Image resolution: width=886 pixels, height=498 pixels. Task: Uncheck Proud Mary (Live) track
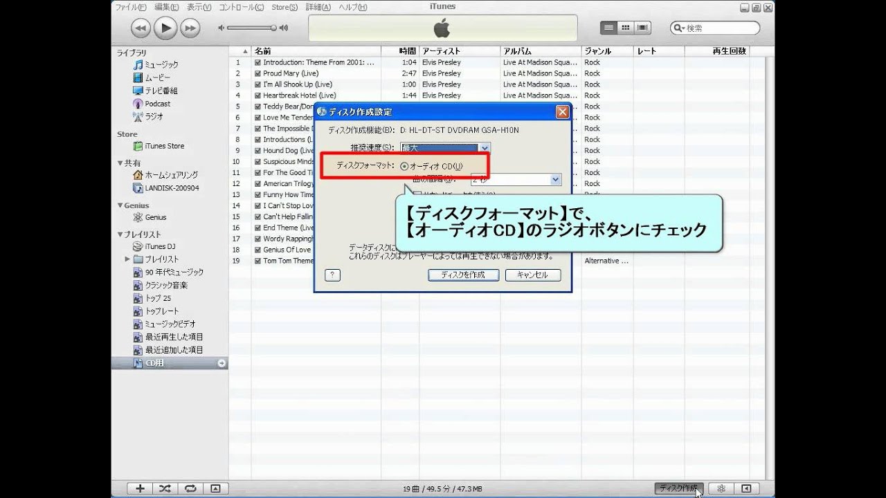tap(257, 73)
